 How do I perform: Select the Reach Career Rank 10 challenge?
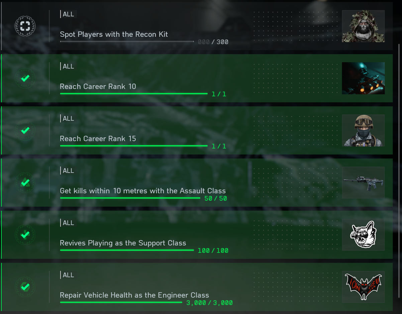tap(197, 78)
